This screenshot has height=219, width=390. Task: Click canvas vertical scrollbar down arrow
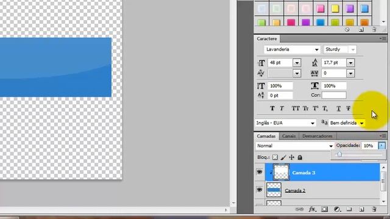point(233,203)
